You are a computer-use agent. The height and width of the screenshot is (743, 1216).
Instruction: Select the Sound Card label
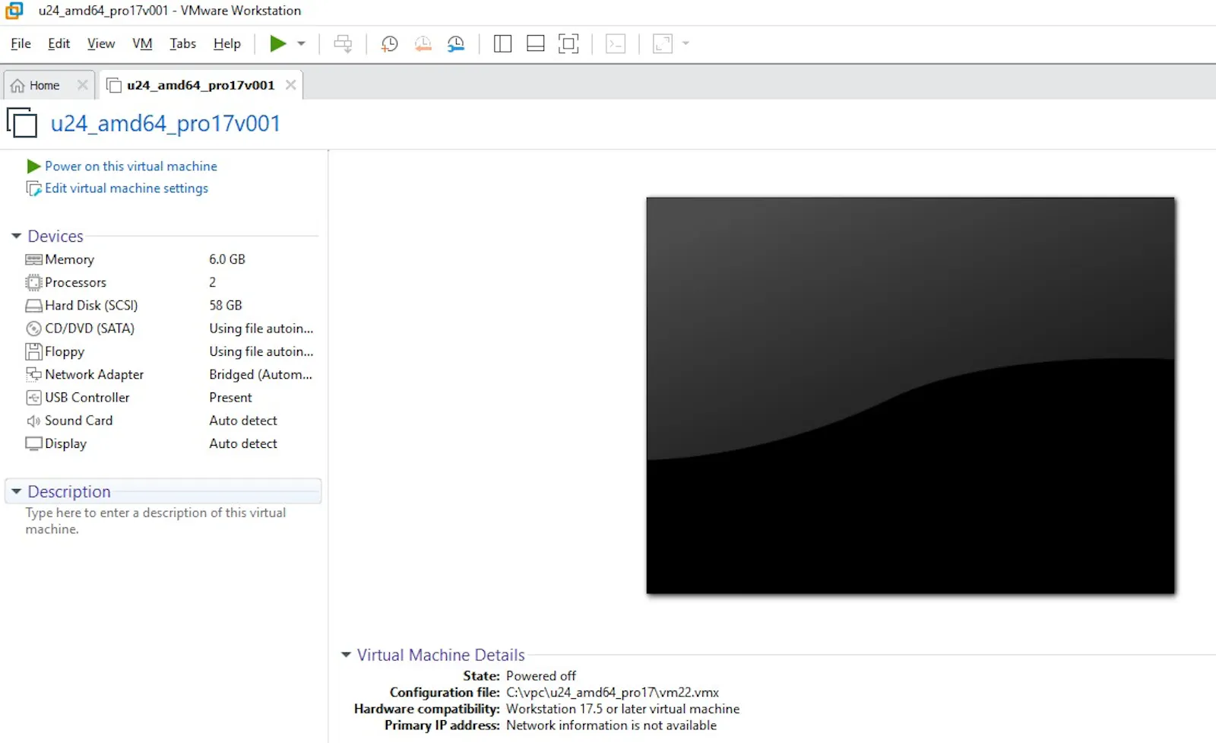click(78, 420)
